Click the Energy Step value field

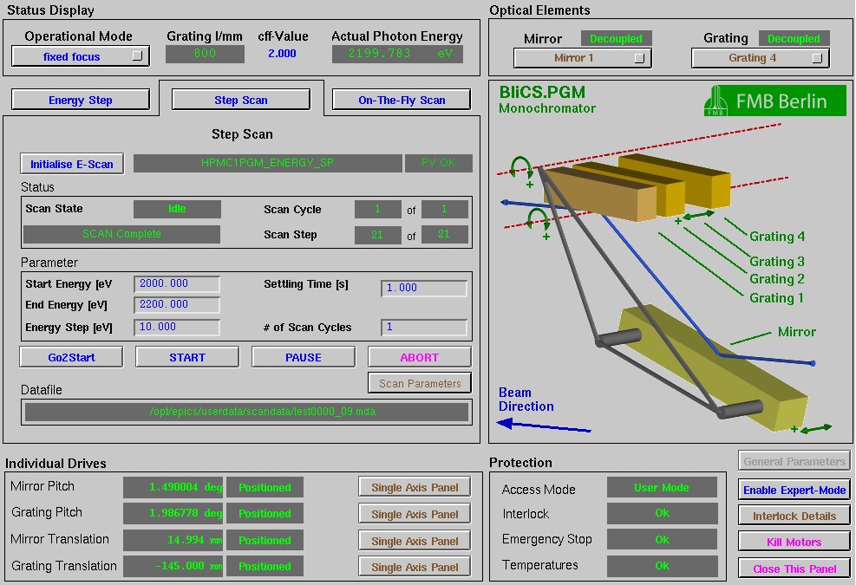(x=177, y=327)
